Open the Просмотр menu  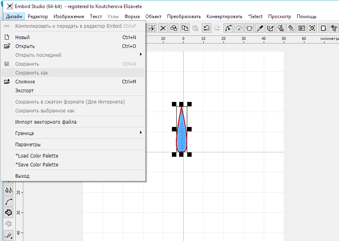[279, 17]
